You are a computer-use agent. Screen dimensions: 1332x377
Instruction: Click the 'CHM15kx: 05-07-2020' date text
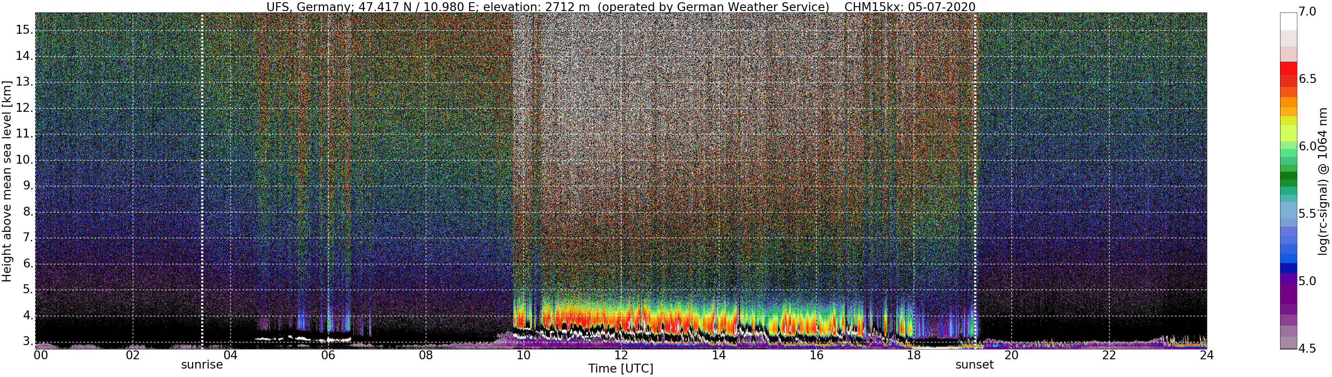910,7
